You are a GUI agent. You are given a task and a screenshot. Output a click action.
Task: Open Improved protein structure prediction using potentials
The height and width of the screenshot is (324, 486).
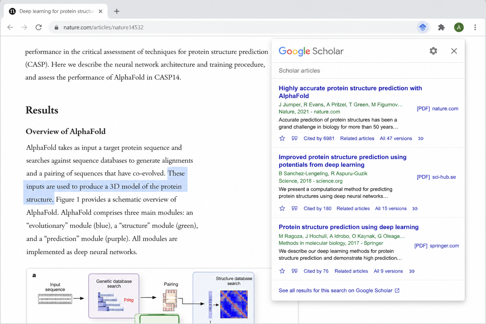coord(343,161)
